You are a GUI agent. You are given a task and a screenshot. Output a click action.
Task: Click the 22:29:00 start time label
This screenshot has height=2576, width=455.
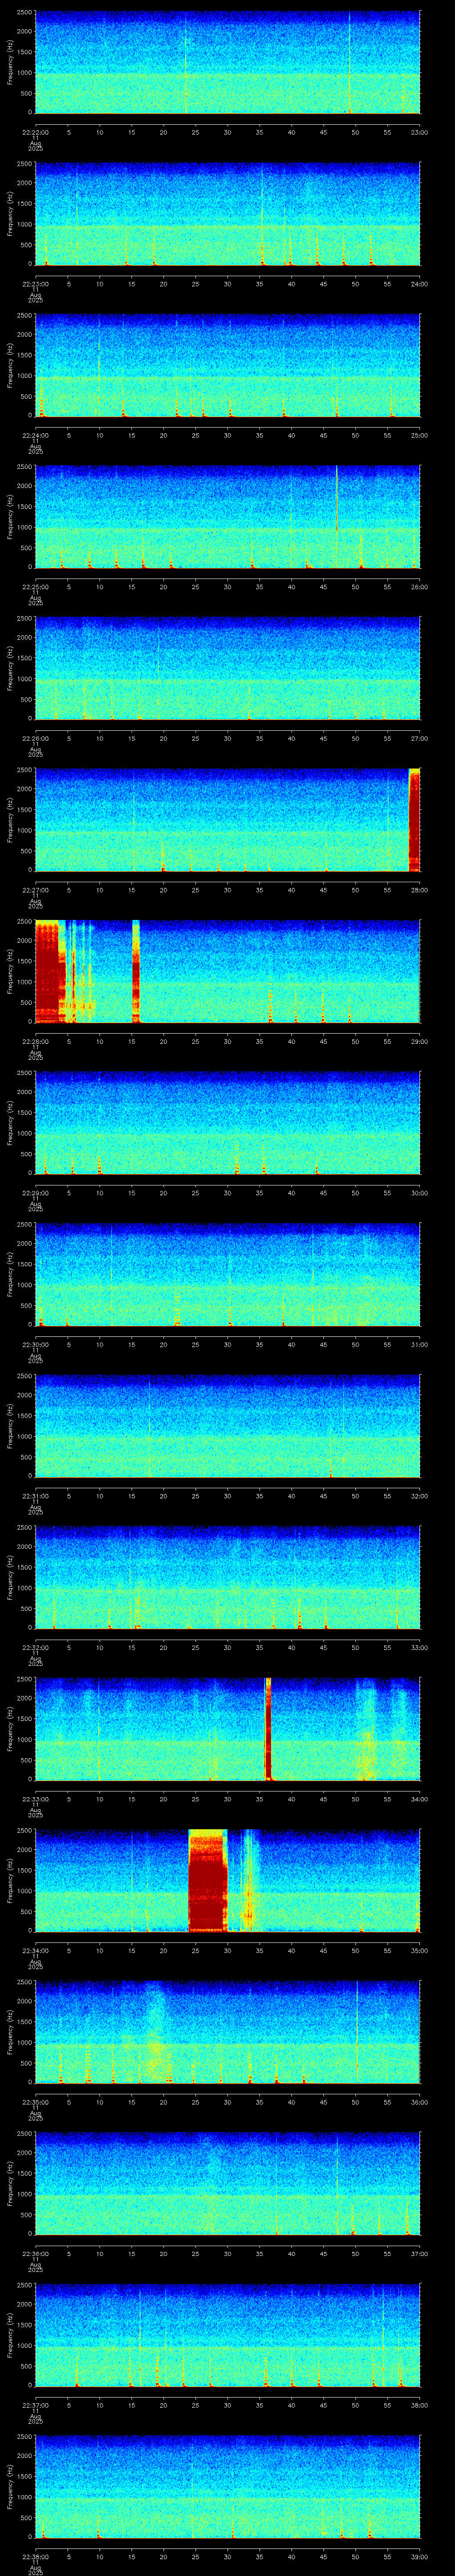35,1193
